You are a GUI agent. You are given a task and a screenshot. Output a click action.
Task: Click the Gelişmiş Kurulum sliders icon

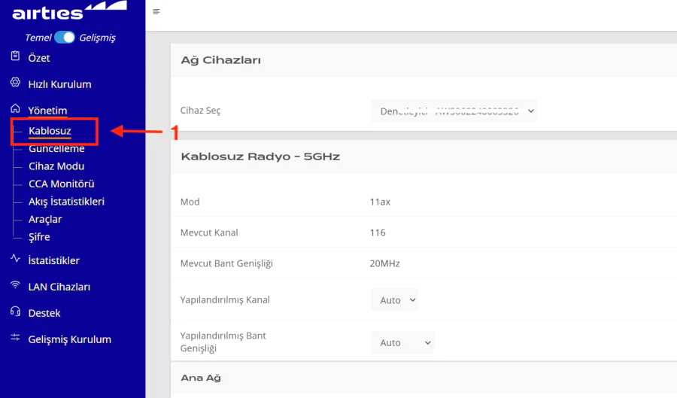pyautogui.click(x=15, y=339)
